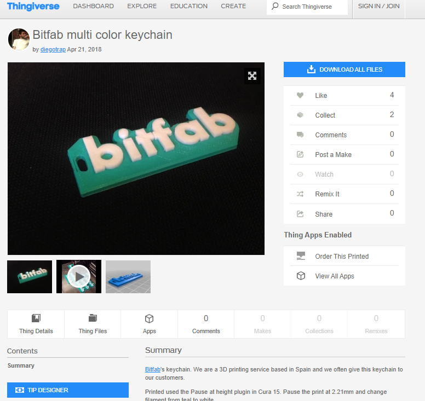Click the Thing Files folder icon
The width and height of the screenshot is (425, 401).
[93, 318]
